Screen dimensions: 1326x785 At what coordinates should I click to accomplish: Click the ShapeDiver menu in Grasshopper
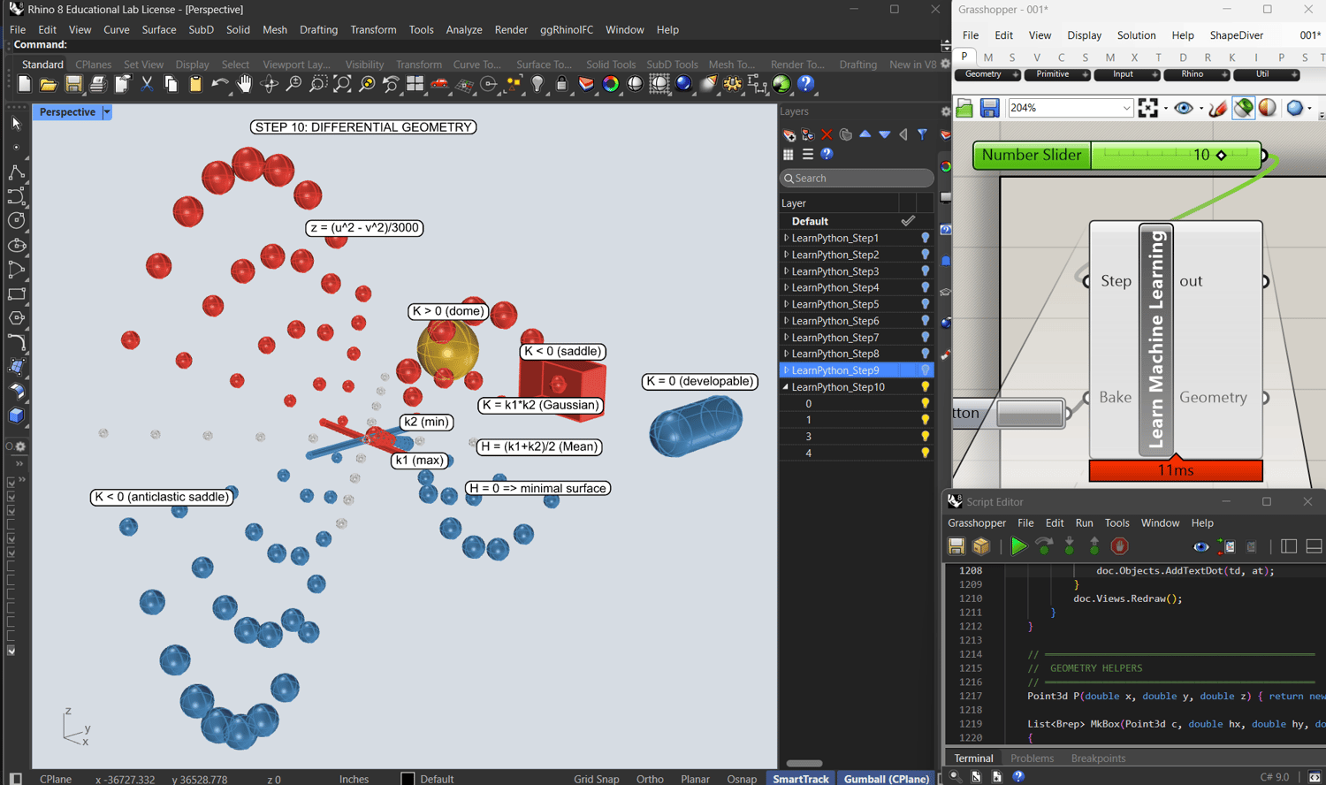tap(1236, 35)
